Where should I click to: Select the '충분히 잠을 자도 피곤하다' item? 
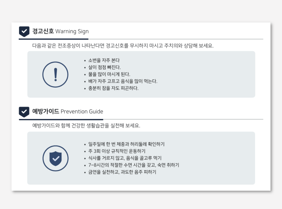click(113, 88)
